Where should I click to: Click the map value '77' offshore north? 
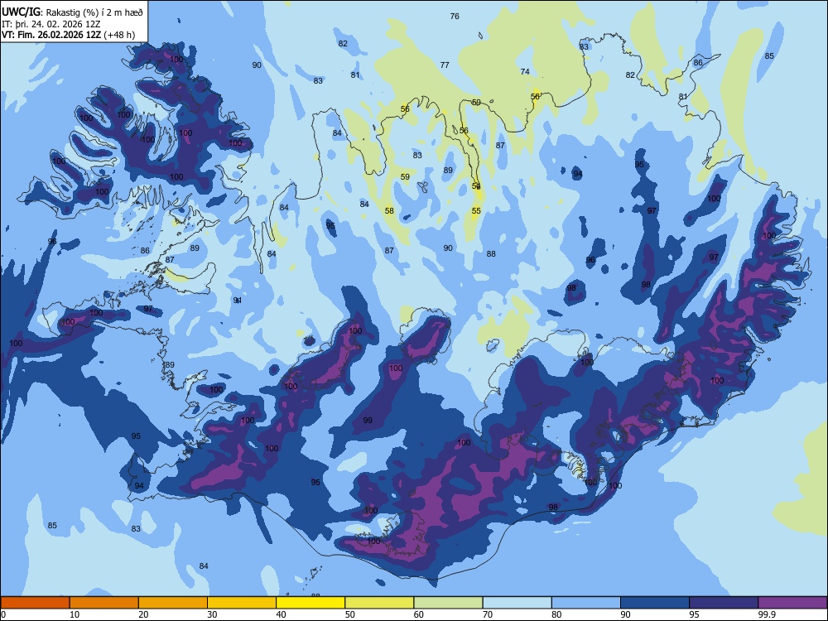[x=445, y=65]
